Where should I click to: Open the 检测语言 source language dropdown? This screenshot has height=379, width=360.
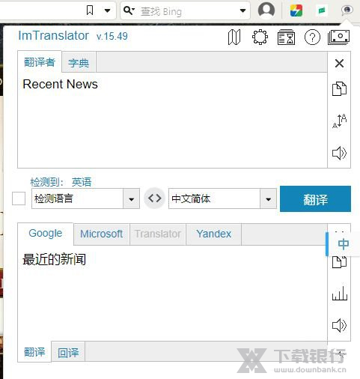coord(85,198)
